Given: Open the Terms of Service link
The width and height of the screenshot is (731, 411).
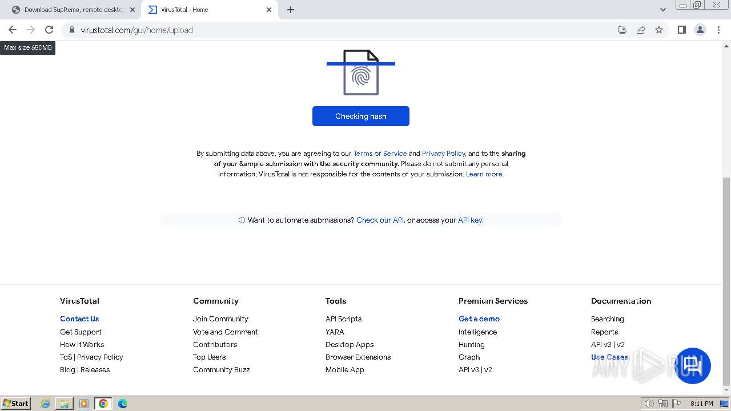Looking at the screenshot, I should 380,154.
